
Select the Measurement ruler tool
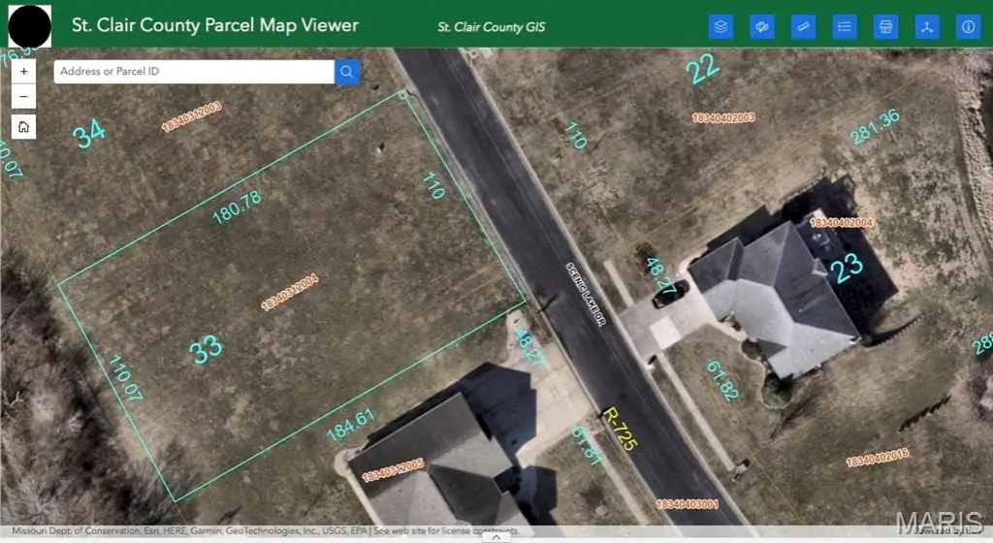[803, 26]
